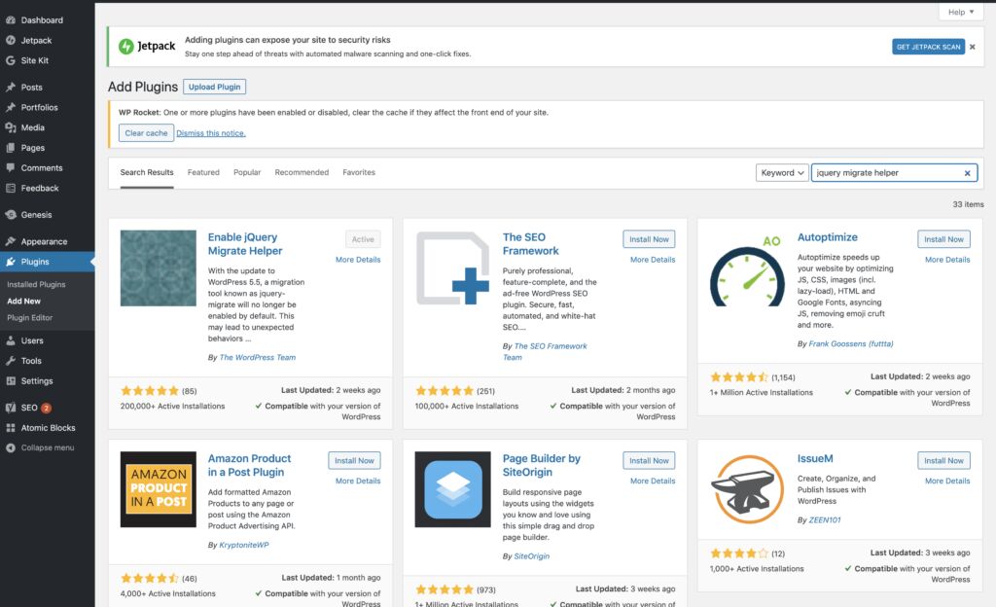Click the Dismiss this notice link
Viewport: 996px width, 607px height.
tap(211, 132)
